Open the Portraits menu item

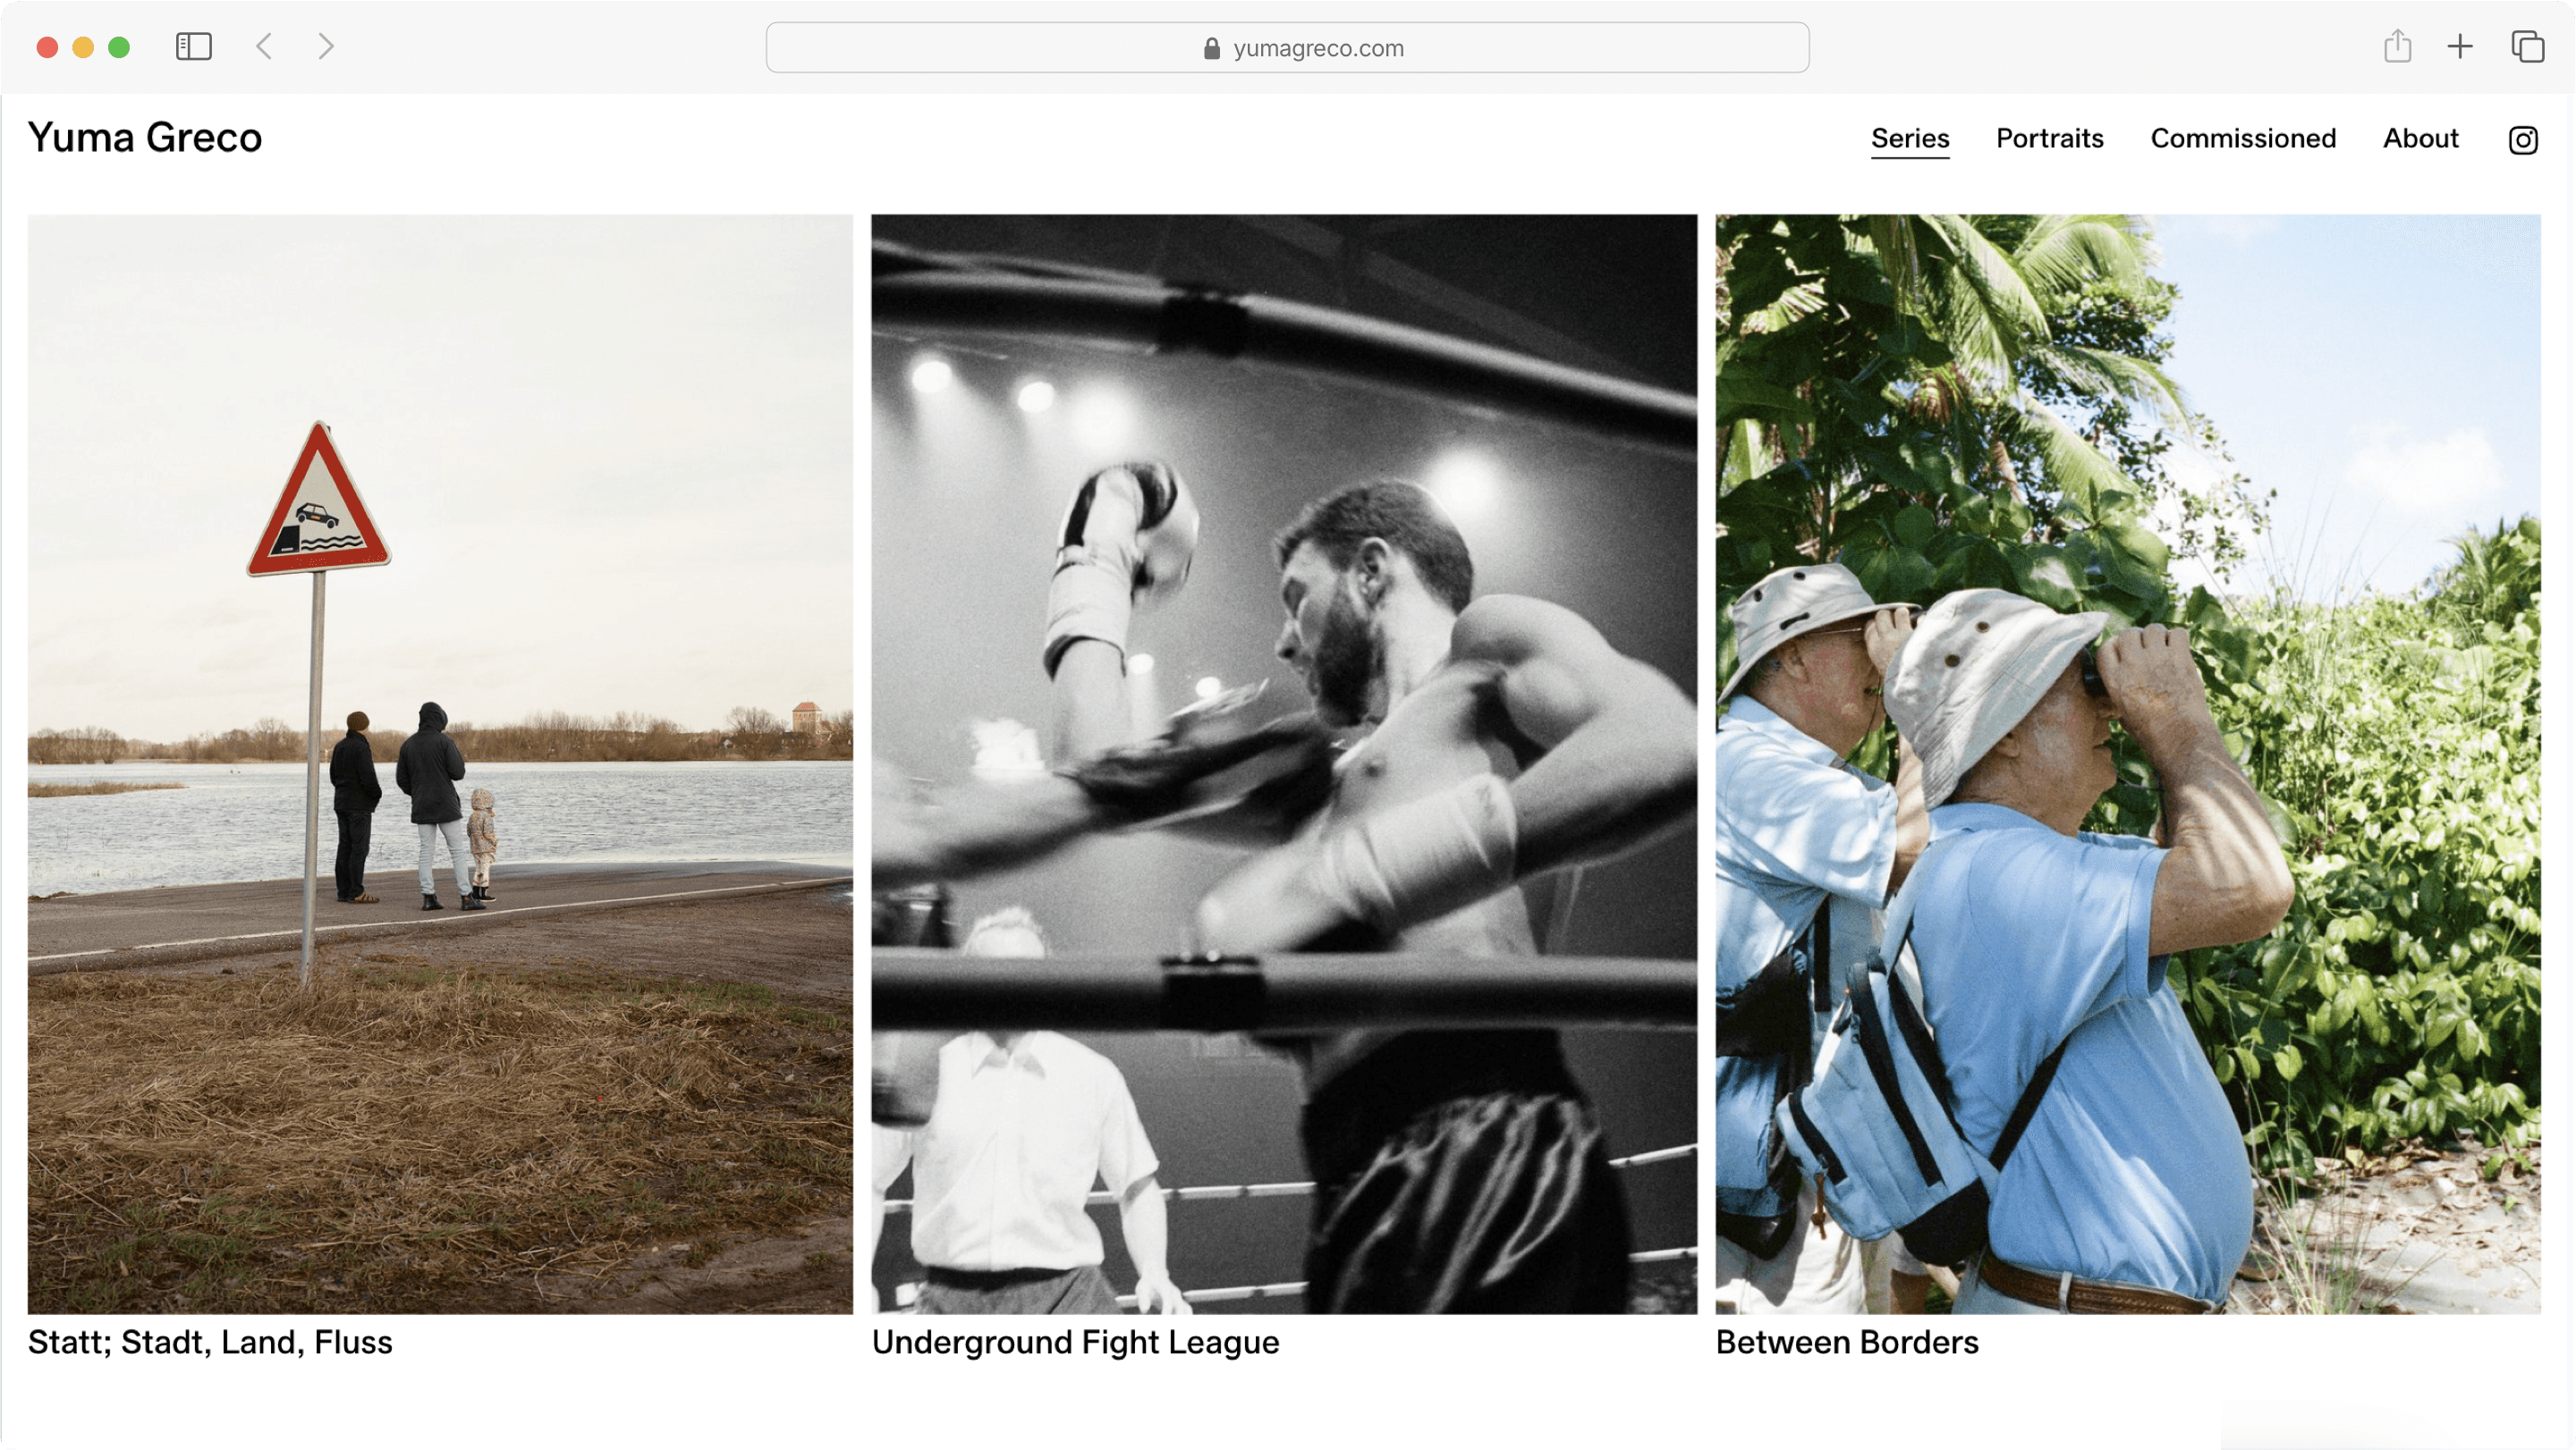(x=2049, y=138)
